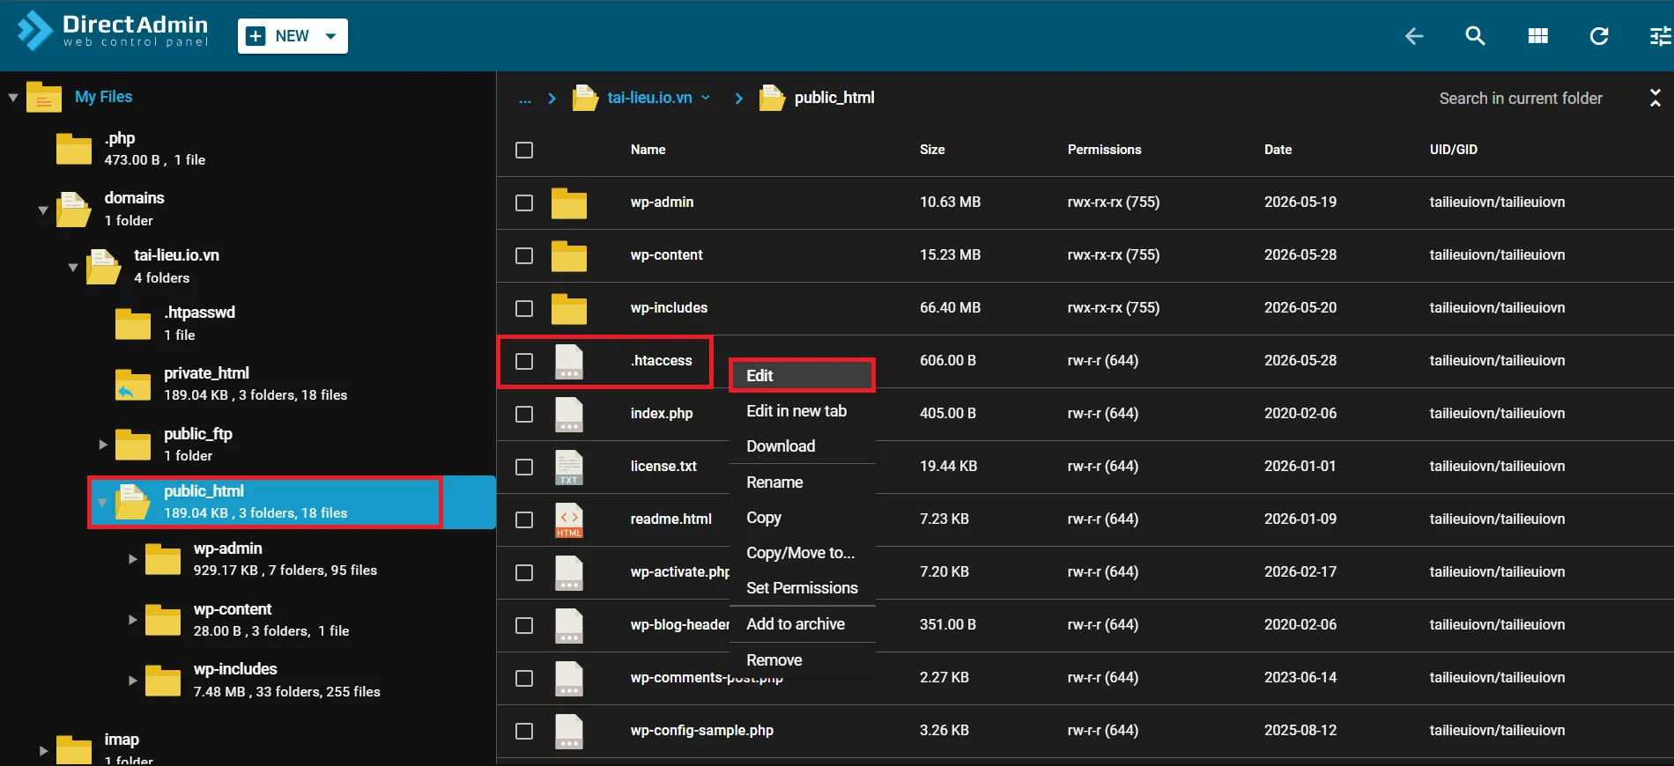Check the wp-config-sample.php row checkbox
This screenshot has height=766, width=1674.
tap(524, 731)
